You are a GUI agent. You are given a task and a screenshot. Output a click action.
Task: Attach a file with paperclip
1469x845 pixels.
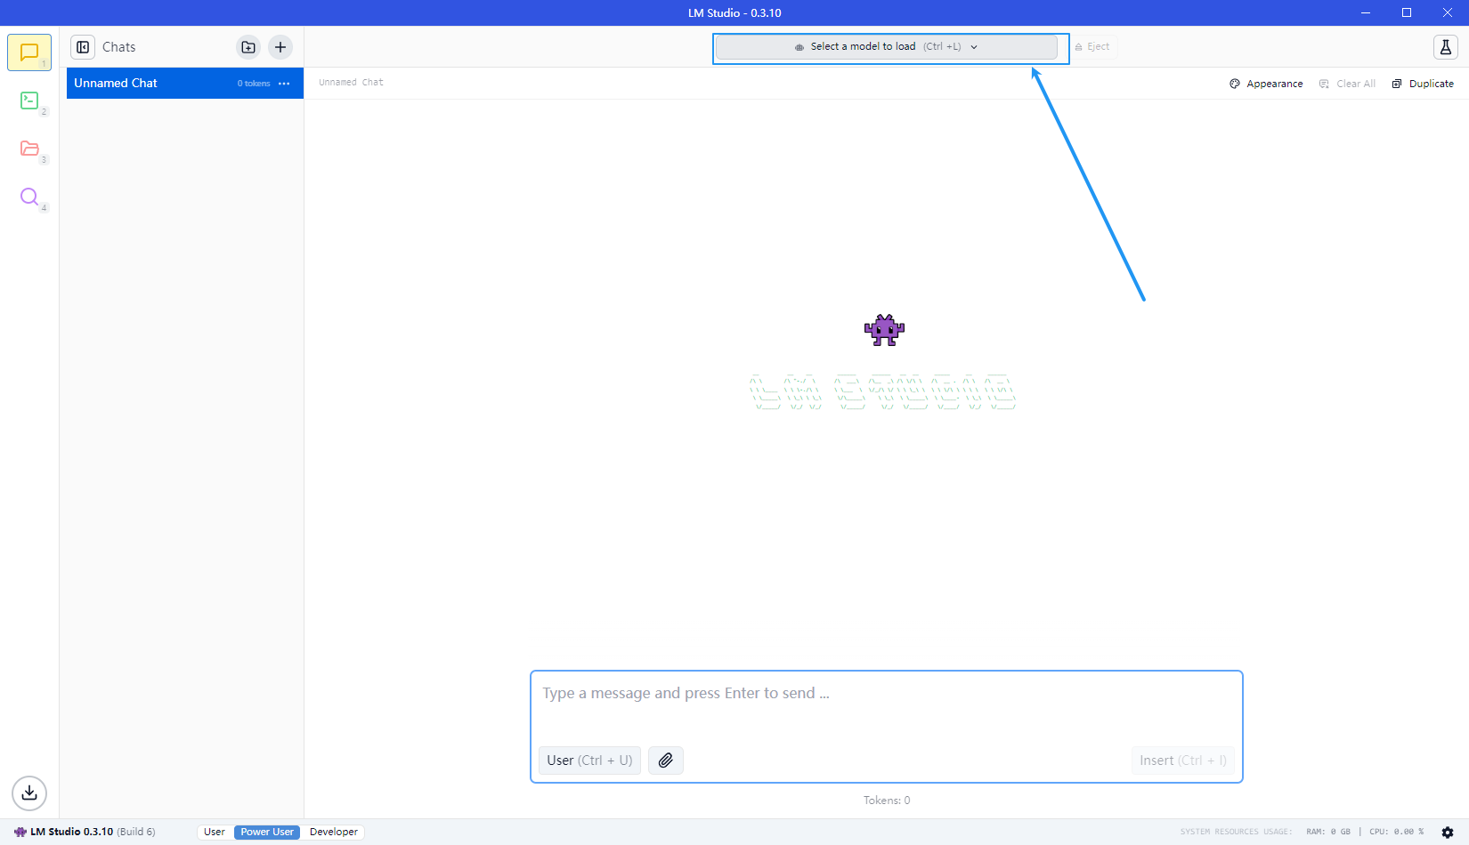[x=665, y=760]
